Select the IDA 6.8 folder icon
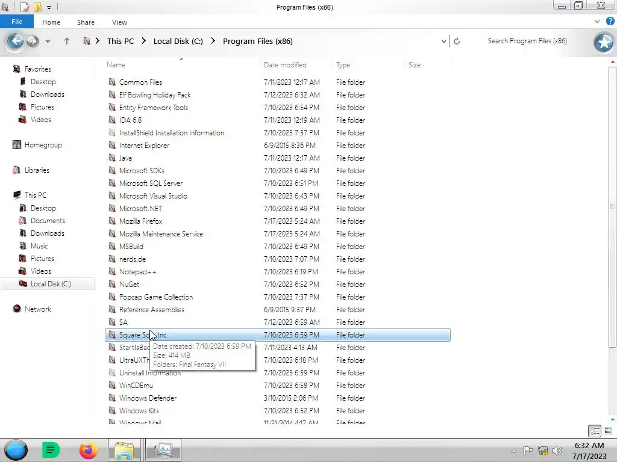617x462 pixels. pyautogui.click(x=112, y=120)
